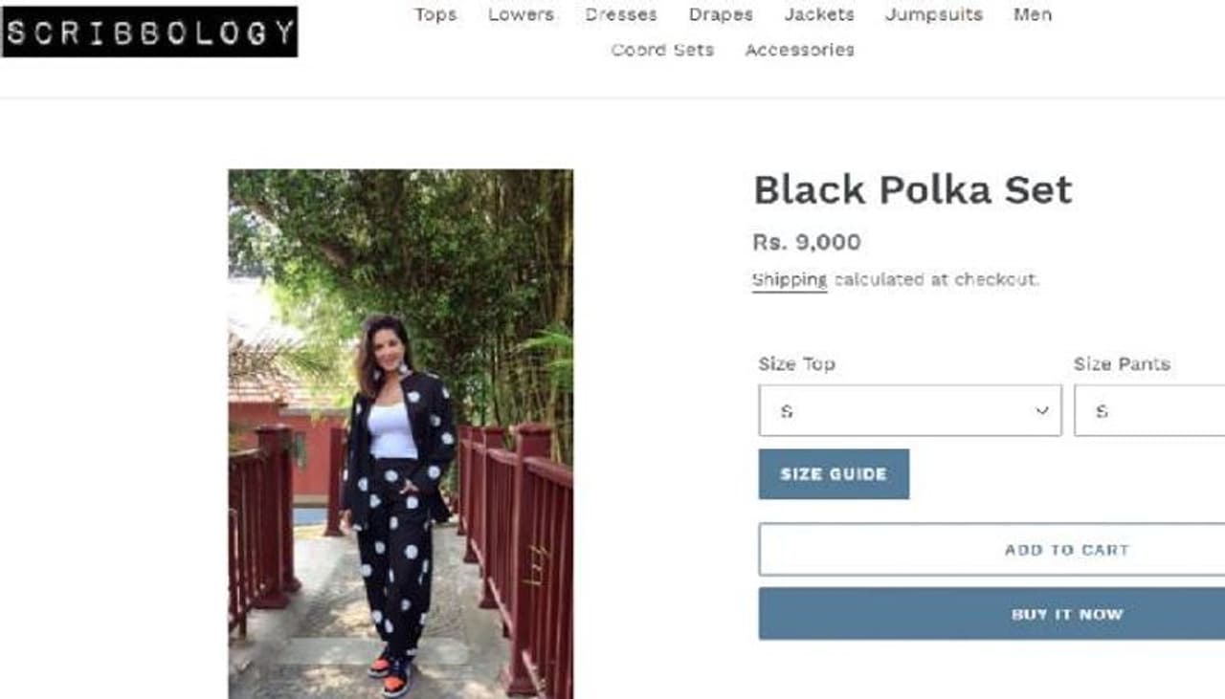Viewport: 1225px width, 699px height.
Task: Click the Size Top dropdown chevron
Action: 1042,411
